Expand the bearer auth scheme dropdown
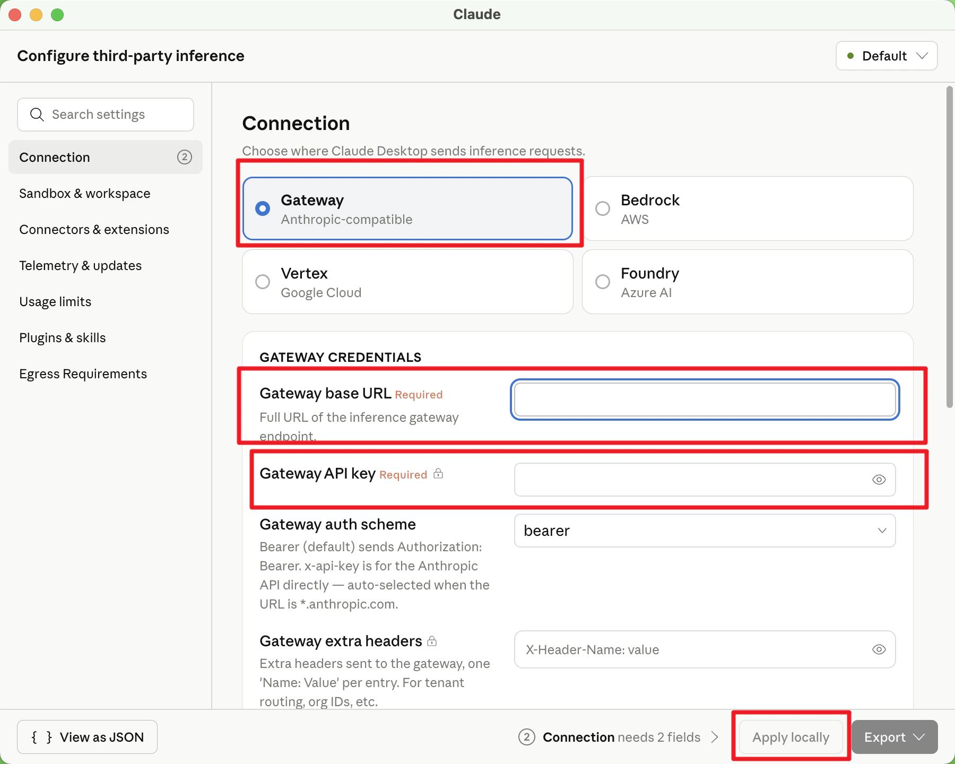The image size is (955, 764). [705, 531]
